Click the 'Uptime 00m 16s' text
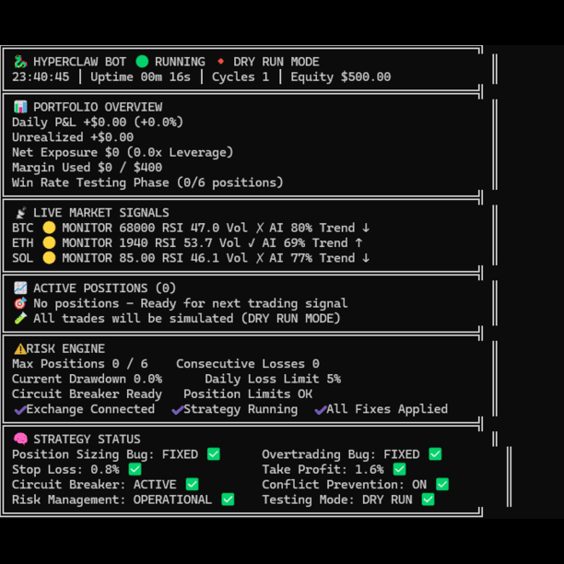 140,76
